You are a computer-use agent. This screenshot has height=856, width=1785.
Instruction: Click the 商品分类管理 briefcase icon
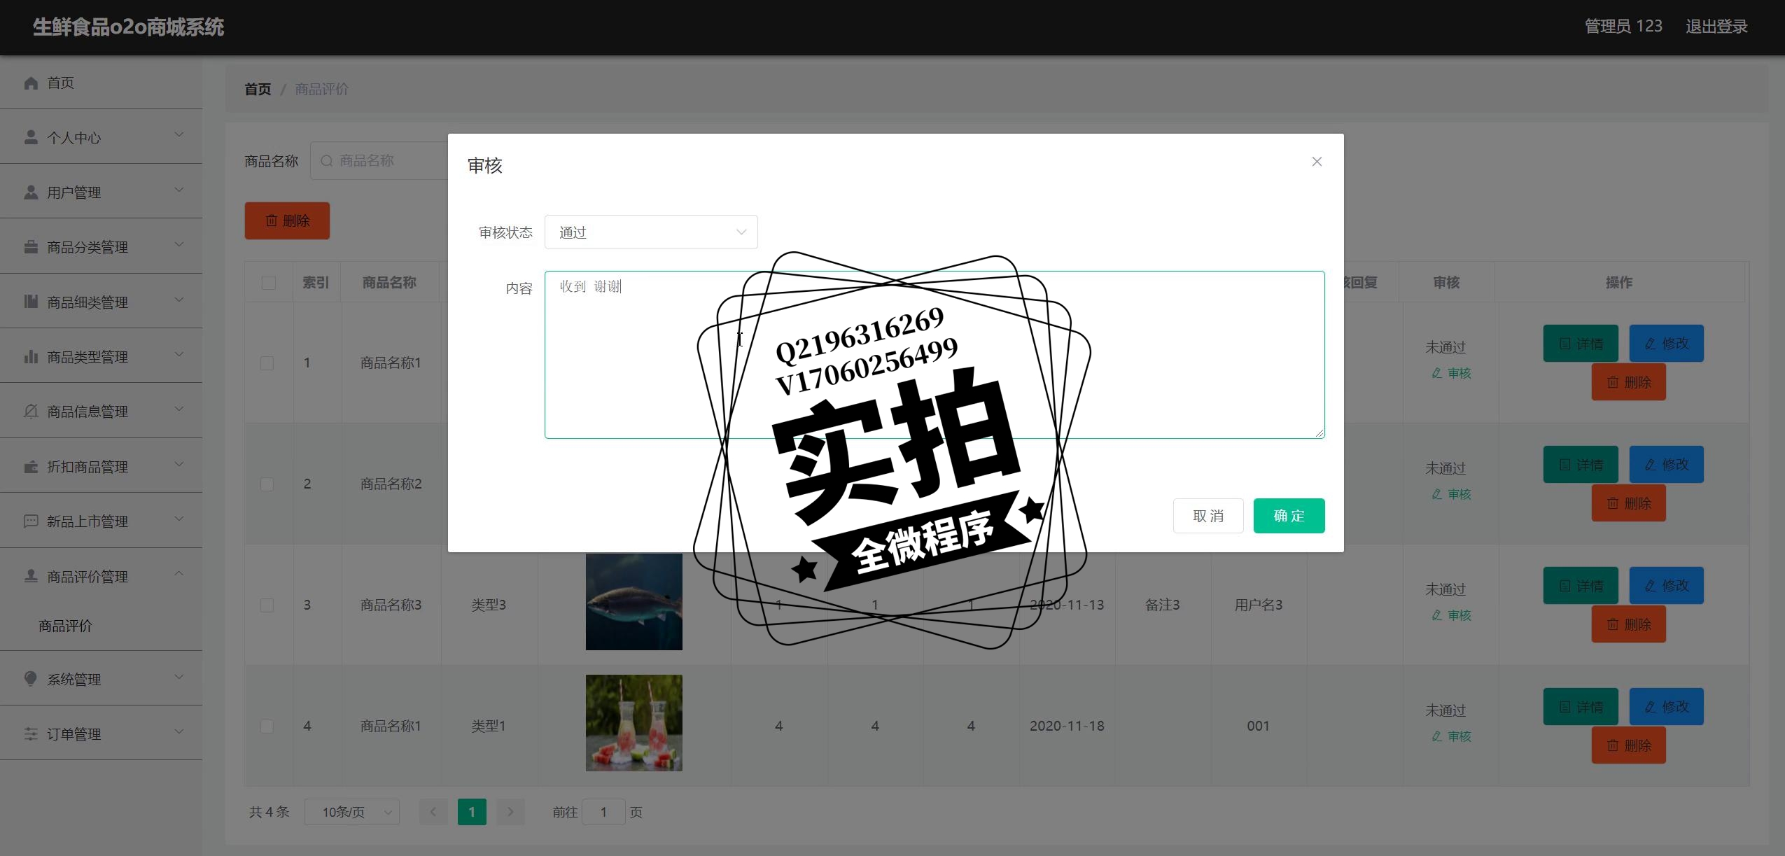tap(31, 247)
